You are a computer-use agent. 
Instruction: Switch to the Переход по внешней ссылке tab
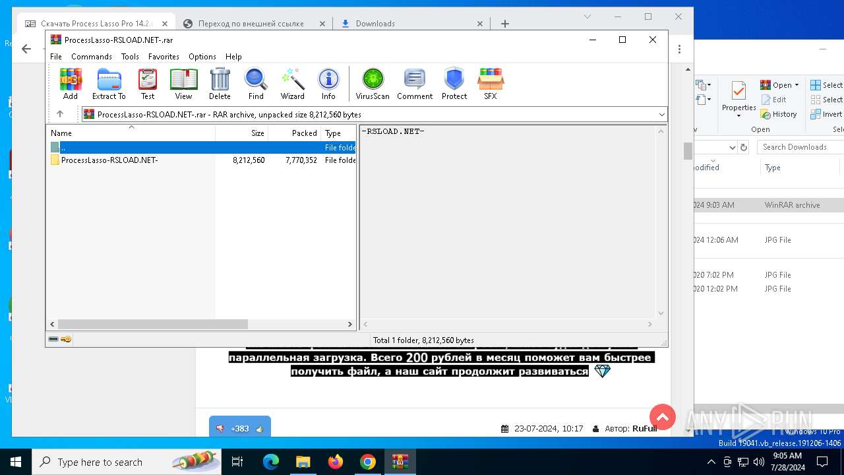click(x=254, y=24)
